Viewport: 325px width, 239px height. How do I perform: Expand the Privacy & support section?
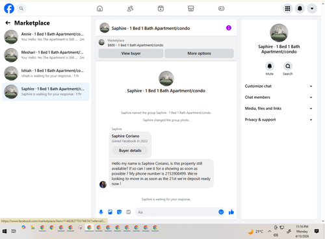coord(279,120)
